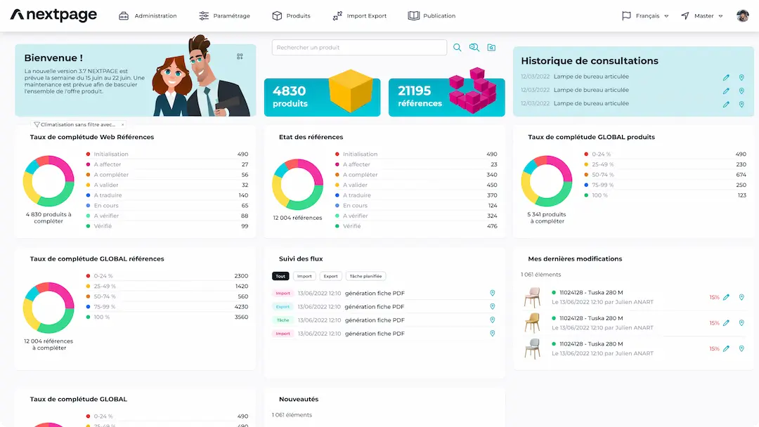Screen dimensions: 759x427
Task: Click the magnifier search icon beside the search field
Action: 458,48
